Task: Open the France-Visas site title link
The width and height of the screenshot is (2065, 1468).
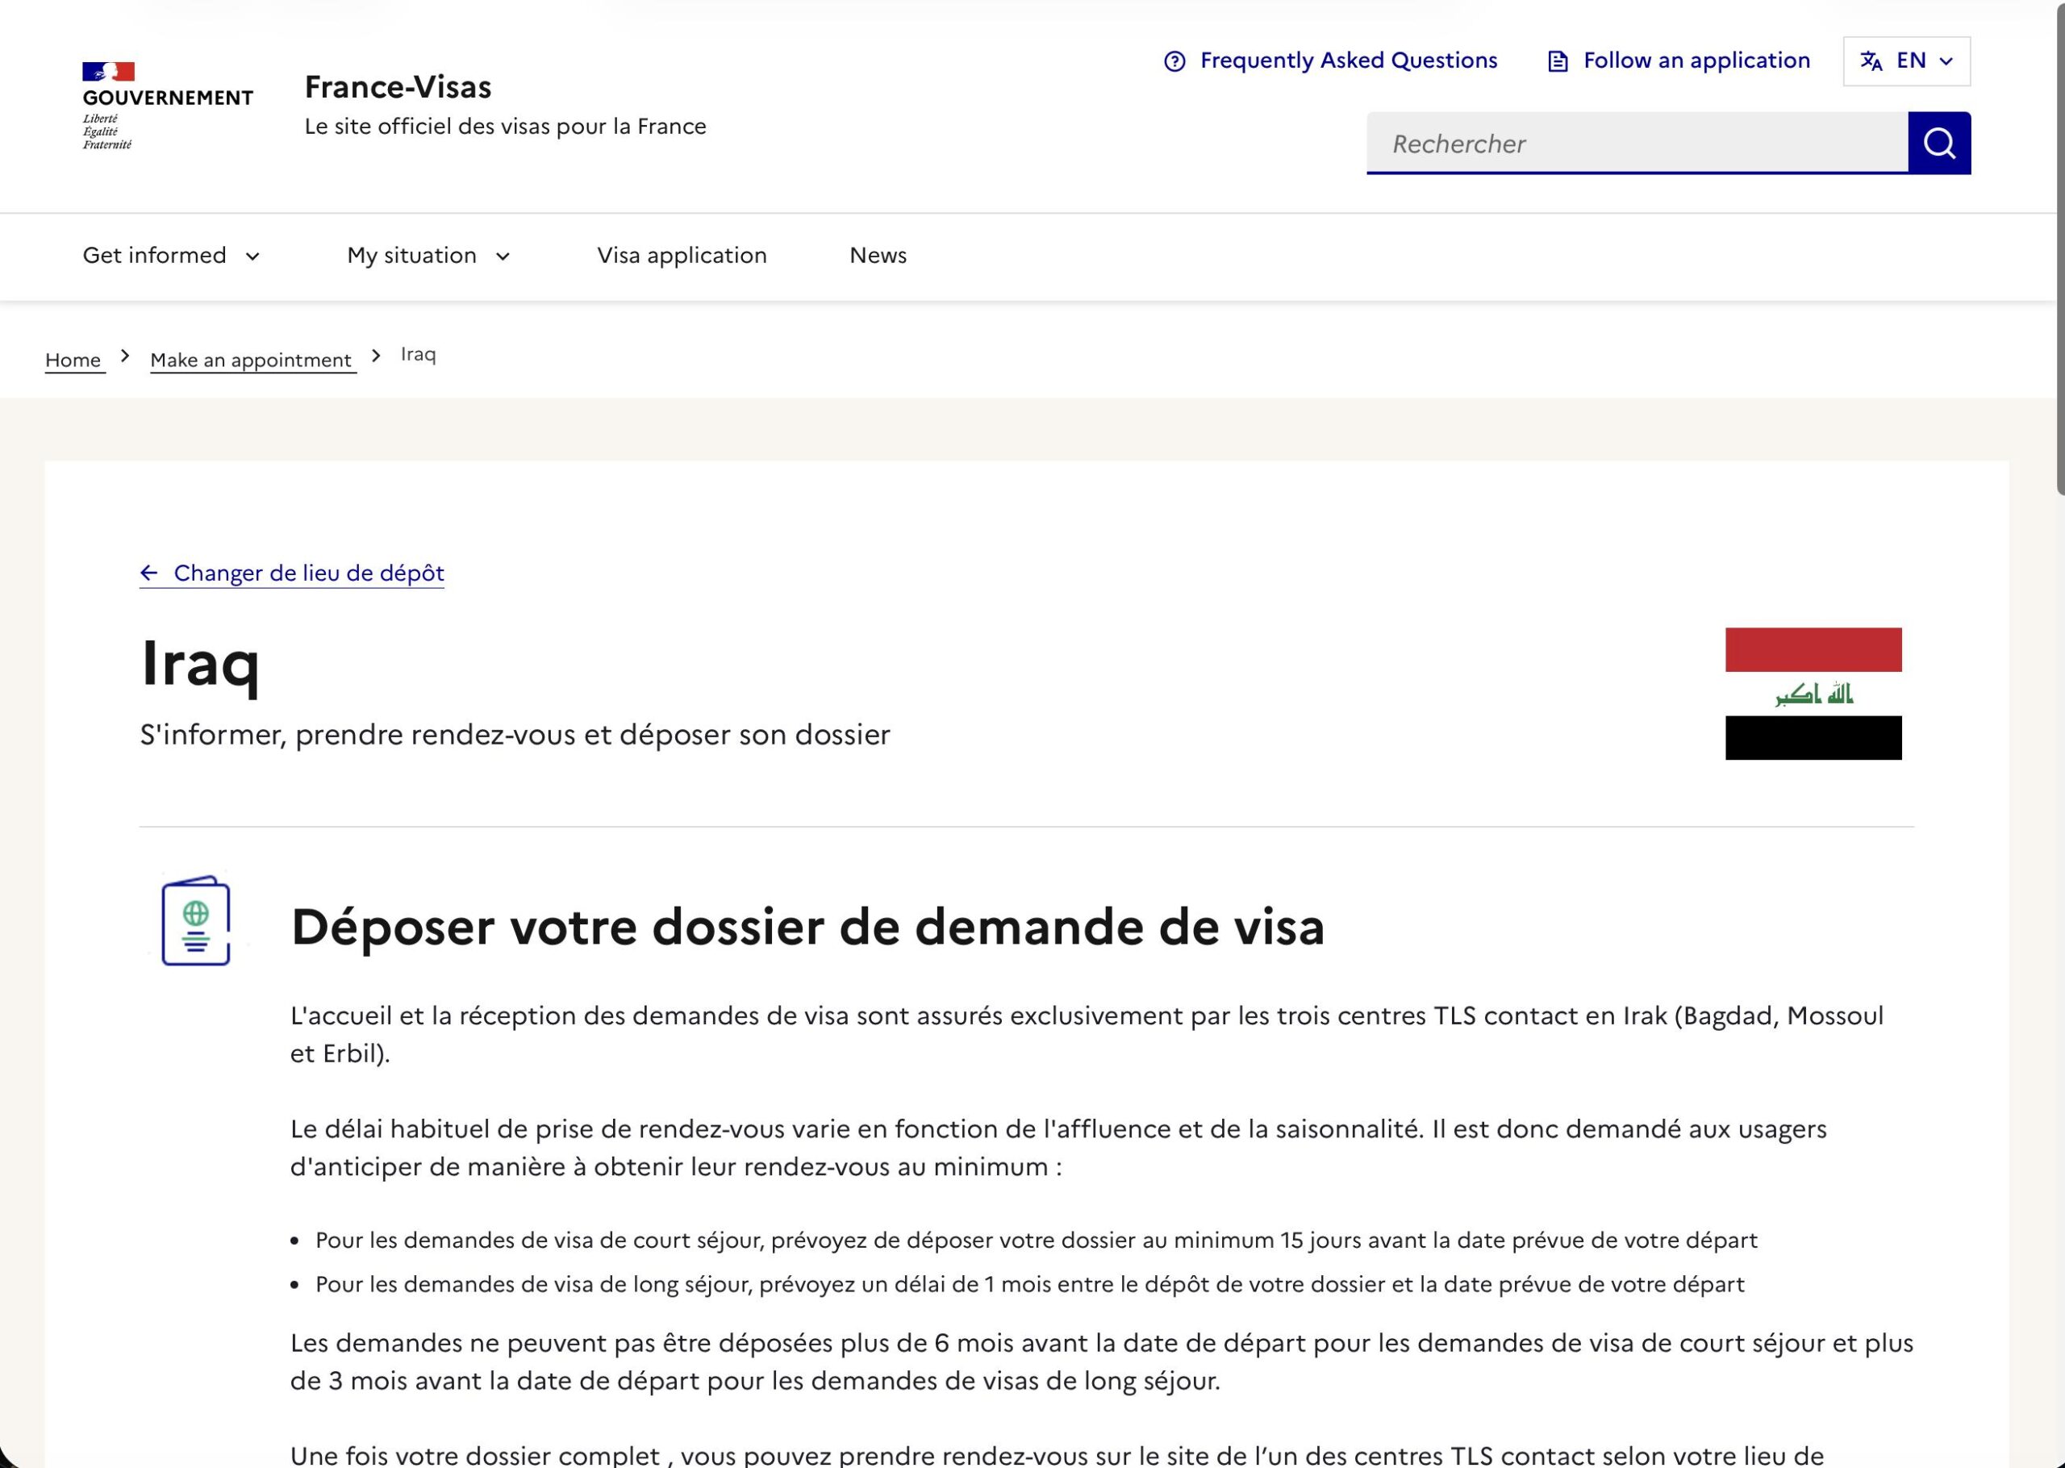Action: [398, 87]
